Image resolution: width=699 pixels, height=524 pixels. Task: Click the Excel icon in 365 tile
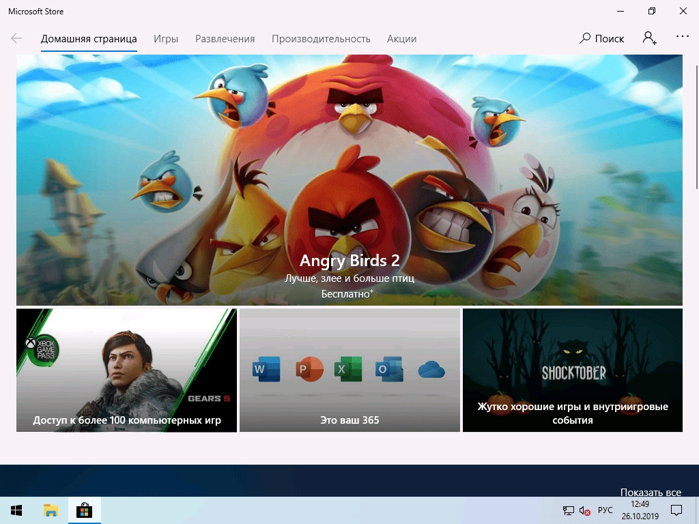[x=348, y=369]
